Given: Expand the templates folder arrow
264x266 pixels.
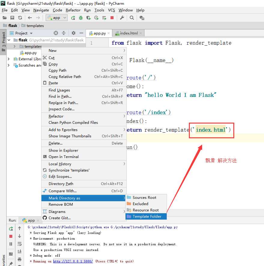Looking at the screenshot, I should pyautogui.click(x=14, y=46).
